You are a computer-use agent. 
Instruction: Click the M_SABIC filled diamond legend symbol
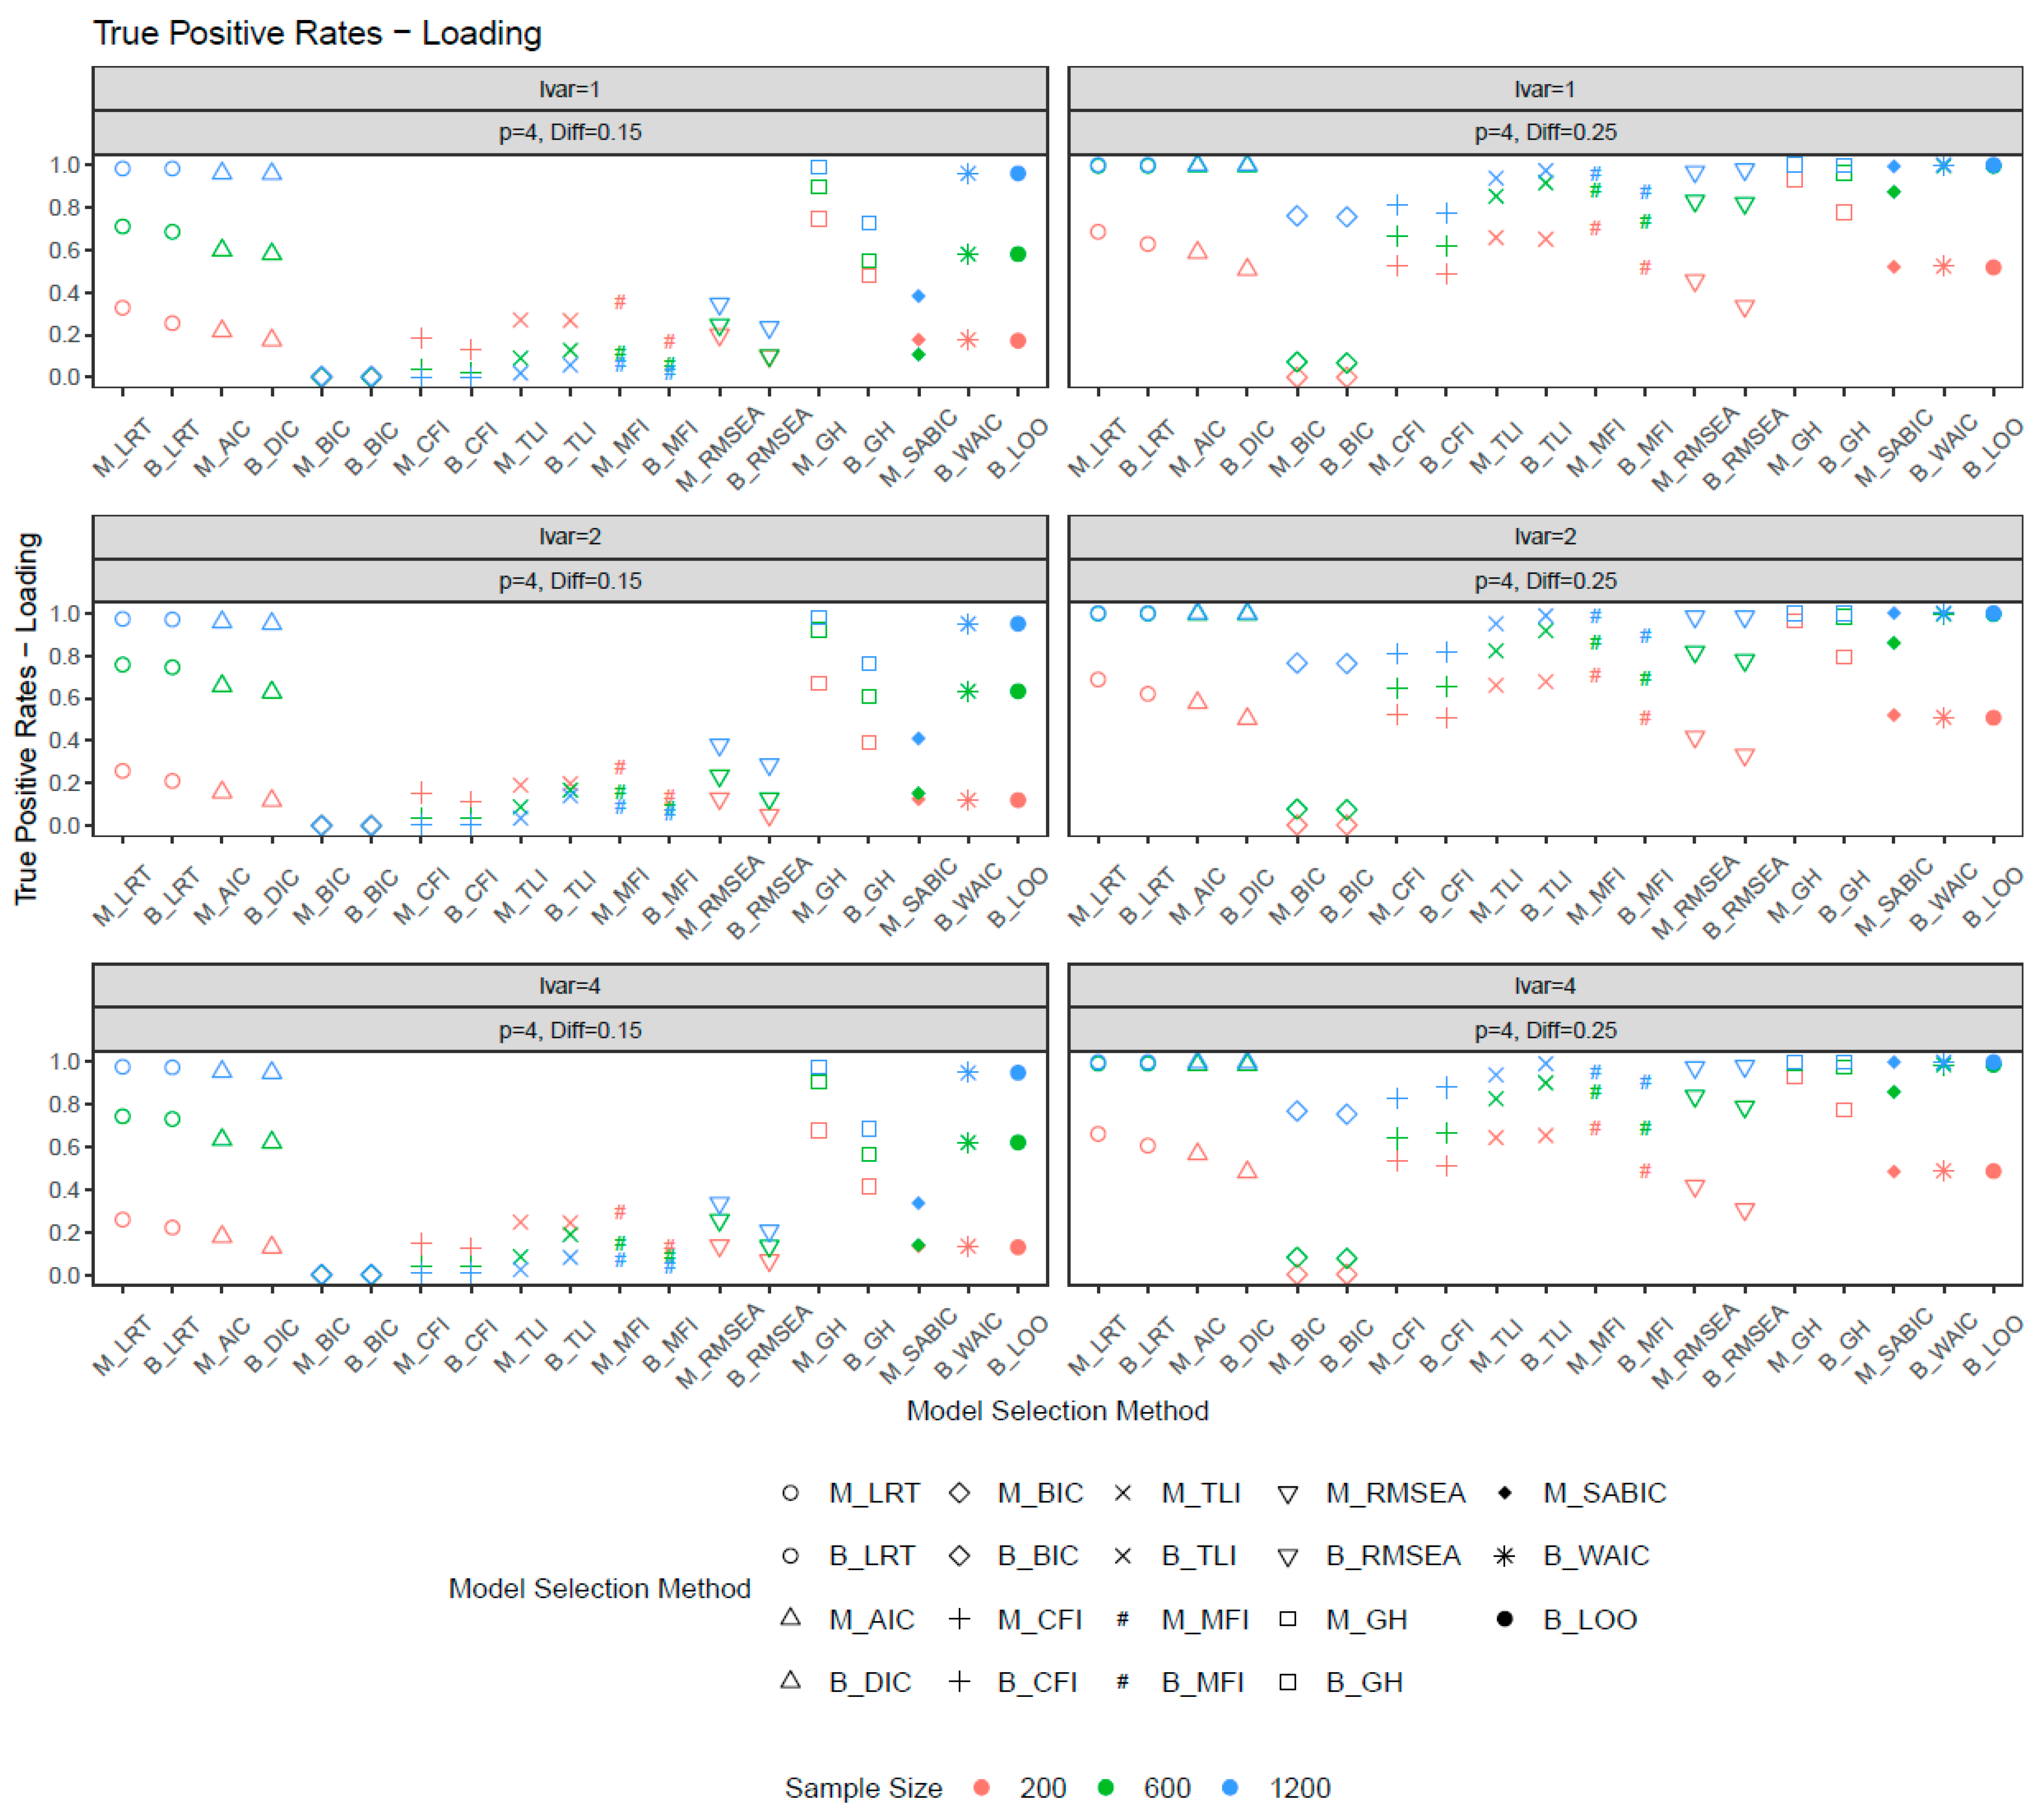click(1504, 1493)
